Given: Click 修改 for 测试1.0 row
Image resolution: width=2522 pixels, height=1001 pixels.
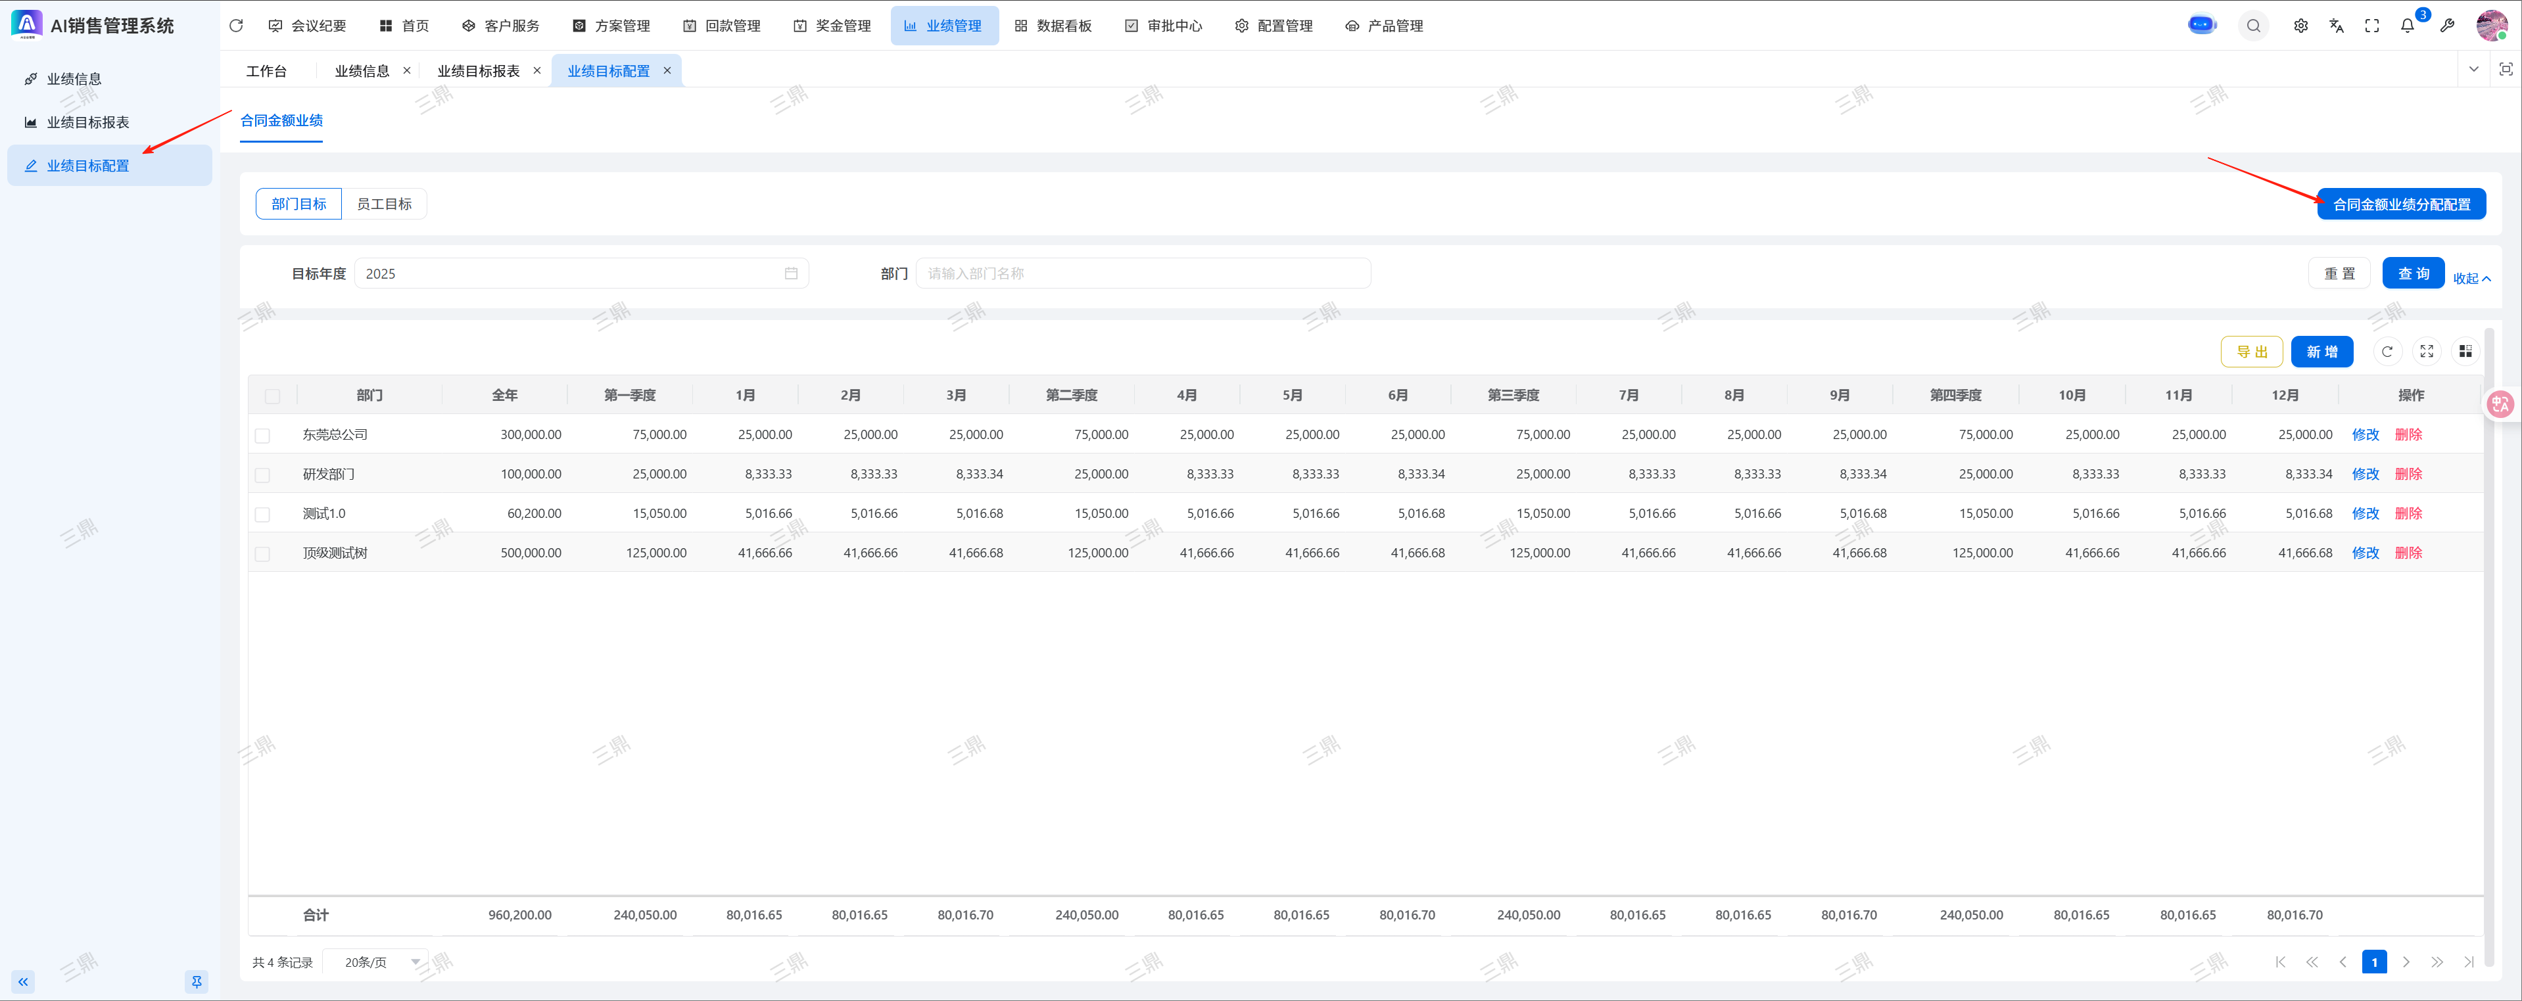Looking at the screenshot, I should pyautogui.click(x=2364, y=514).
